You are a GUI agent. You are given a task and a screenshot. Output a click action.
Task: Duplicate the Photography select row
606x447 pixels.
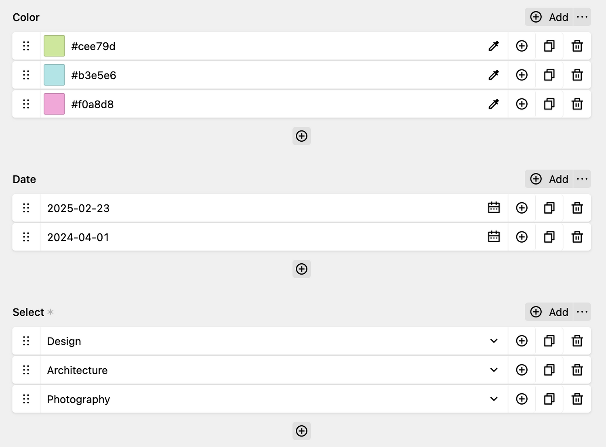click(x=549, y=399)
